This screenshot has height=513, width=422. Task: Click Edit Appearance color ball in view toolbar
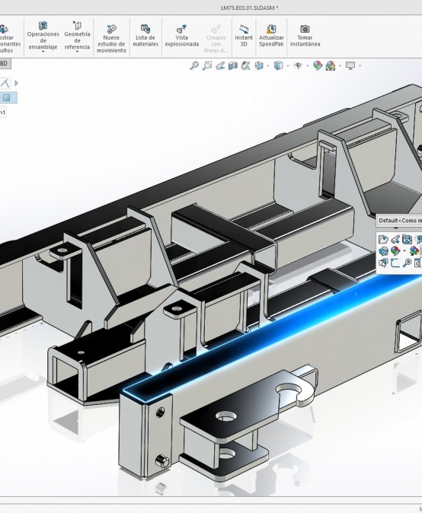tap(317, 65)
